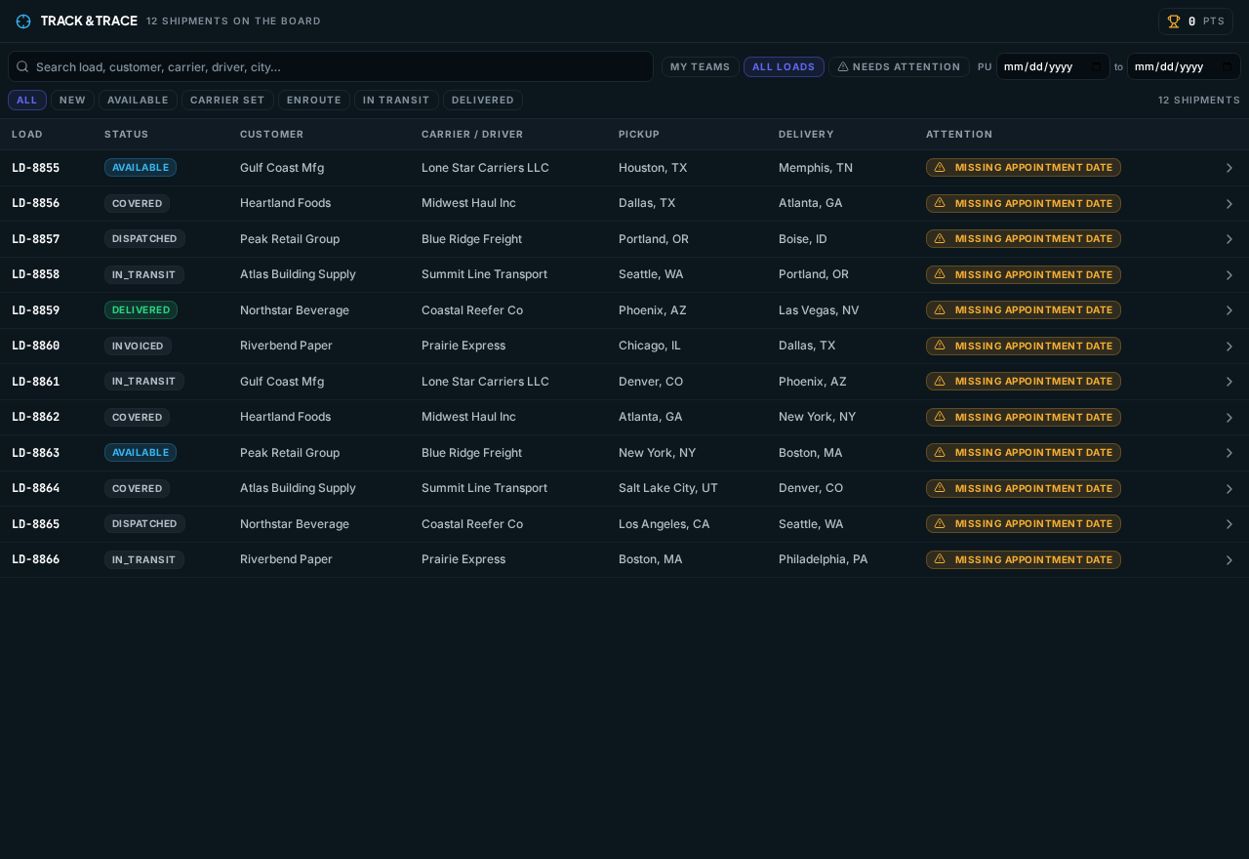This screenshot has width=1249, height=859.
Task: Enable the Needs Attention filter
Action: pos(899,67)
